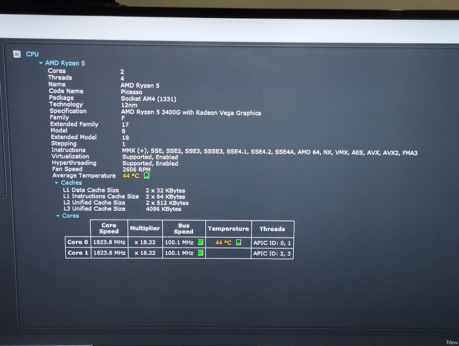459x346 pixels.
Task: Click the Fan Speed label
Action: [x=67, y=169]
